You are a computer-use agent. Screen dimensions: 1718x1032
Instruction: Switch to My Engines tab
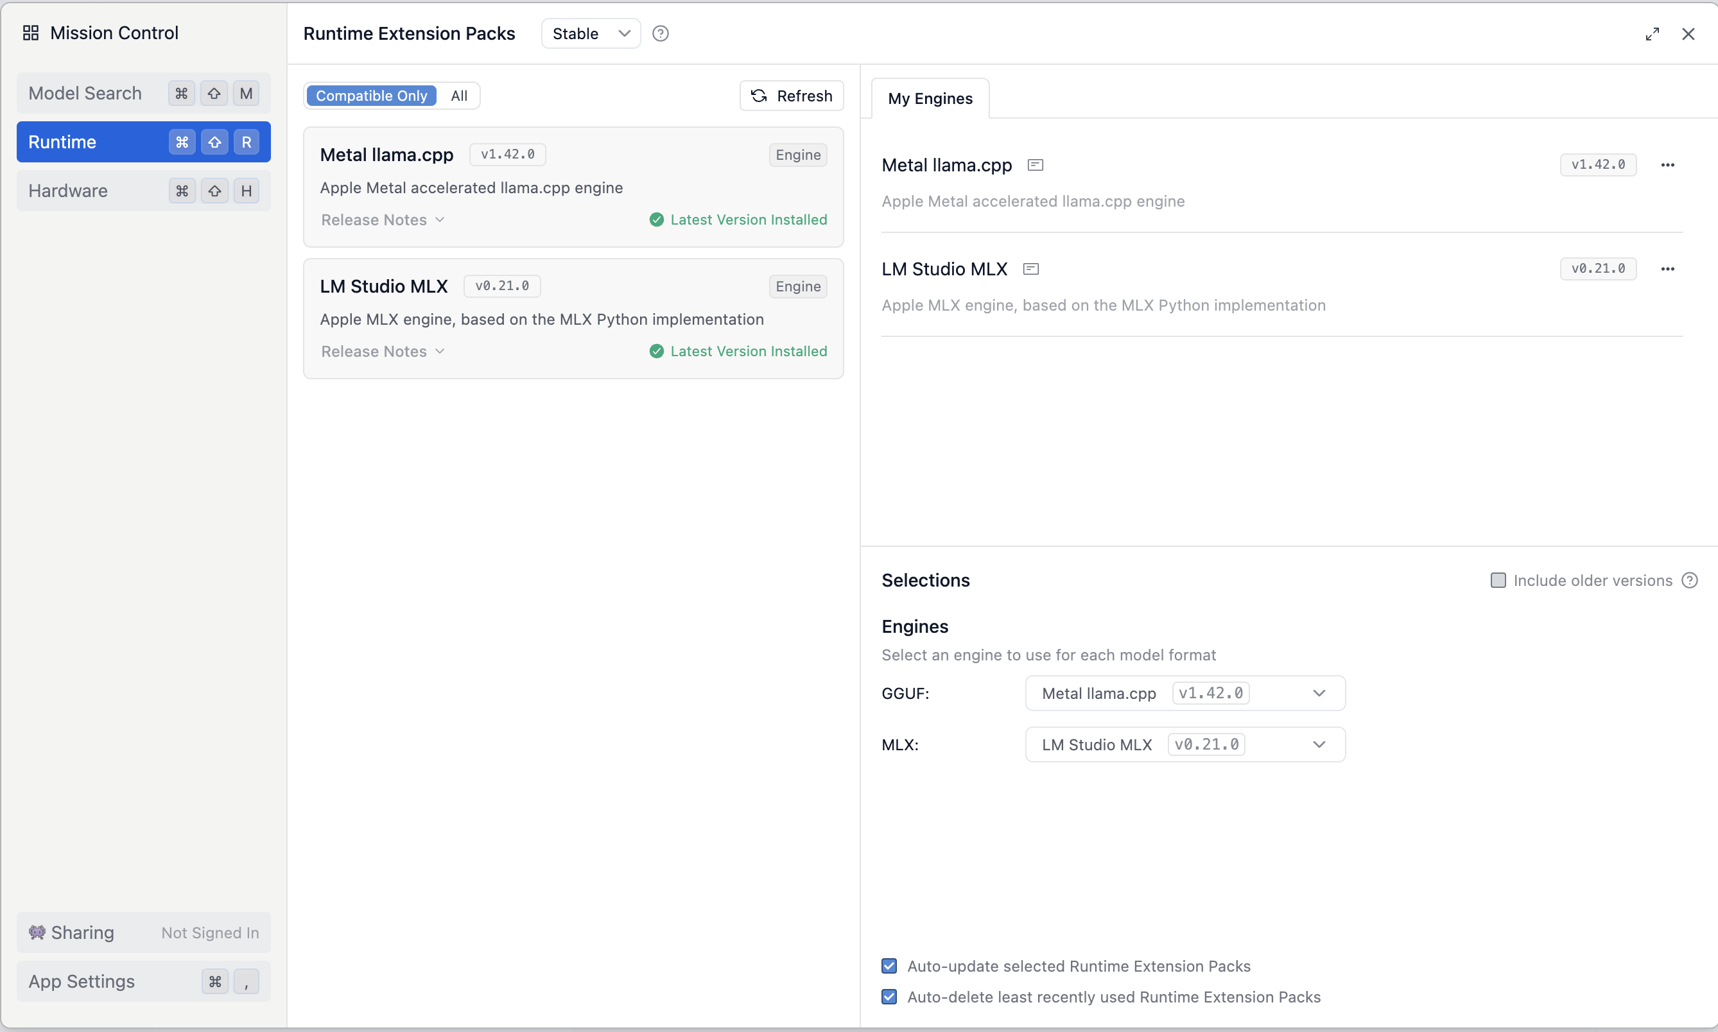pyautogui.click(x=930, y=99)
